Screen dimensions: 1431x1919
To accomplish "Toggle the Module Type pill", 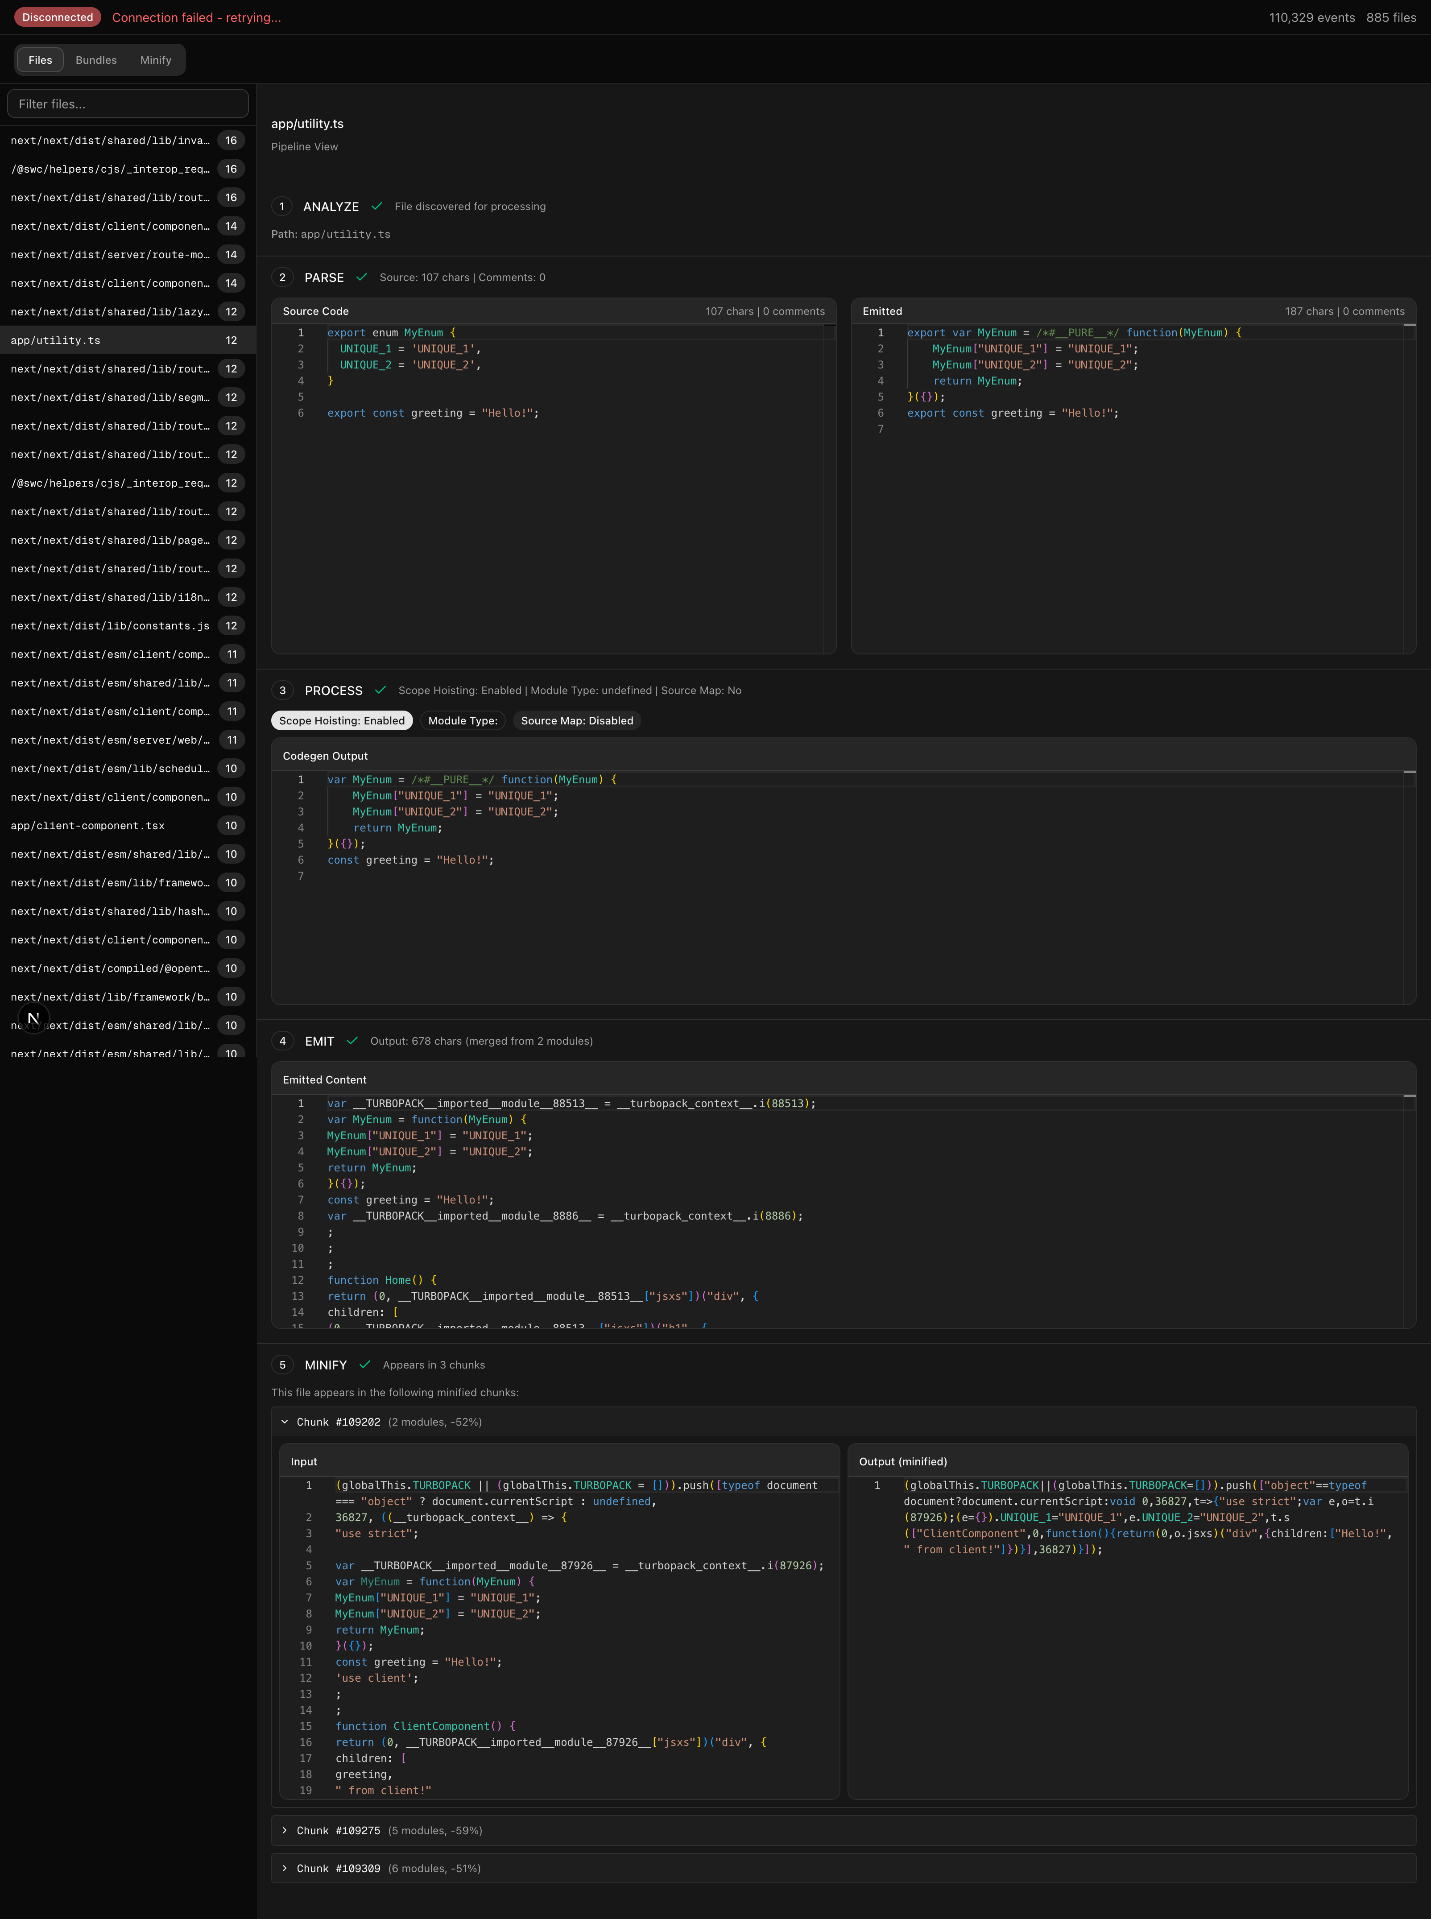I will tap(463, 720).
